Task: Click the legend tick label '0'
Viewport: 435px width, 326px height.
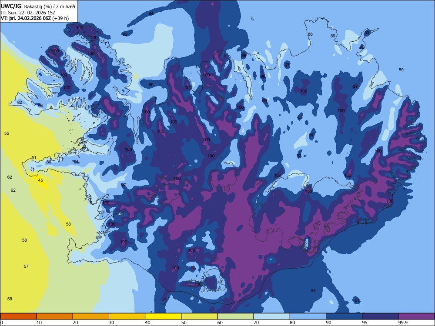Action: (2, 323)
